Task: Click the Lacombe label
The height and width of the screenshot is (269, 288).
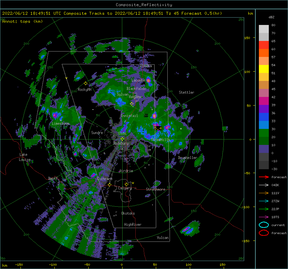Action: click(x=138, y=80)
